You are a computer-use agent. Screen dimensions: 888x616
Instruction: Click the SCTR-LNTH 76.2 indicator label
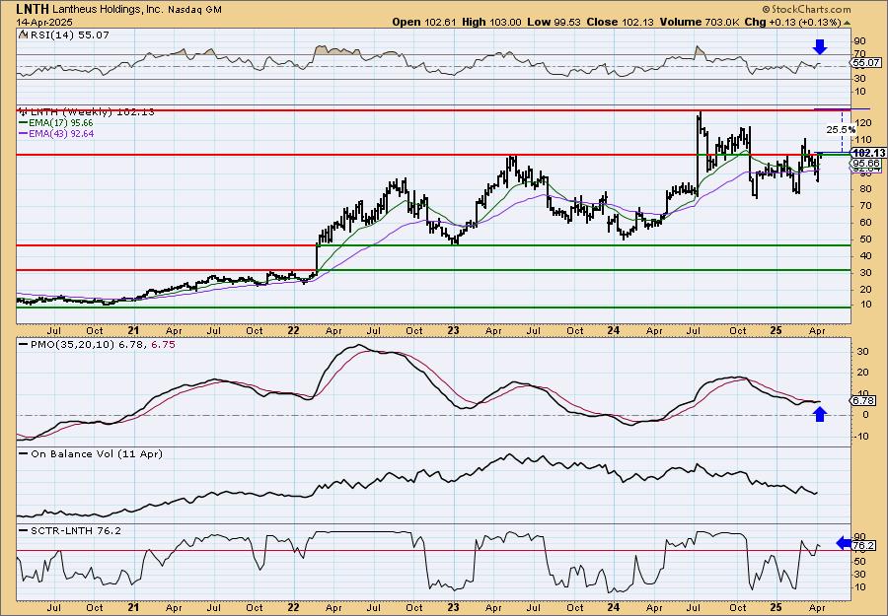tap(75, 530)
